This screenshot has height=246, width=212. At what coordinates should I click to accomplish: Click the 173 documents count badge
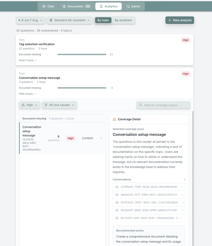click(x=88, y=6)
